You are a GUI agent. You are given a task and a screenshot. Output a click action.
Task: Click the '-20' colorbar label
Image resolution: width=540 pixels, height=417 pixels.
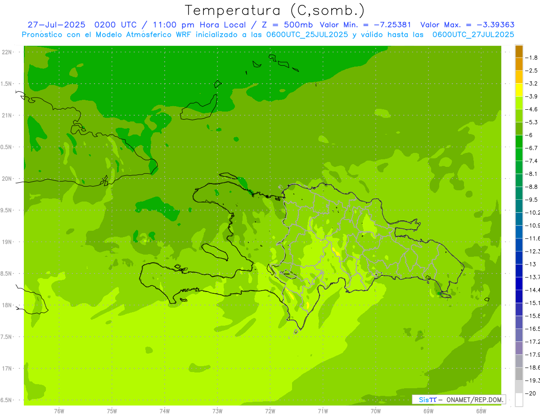point(531,393)
